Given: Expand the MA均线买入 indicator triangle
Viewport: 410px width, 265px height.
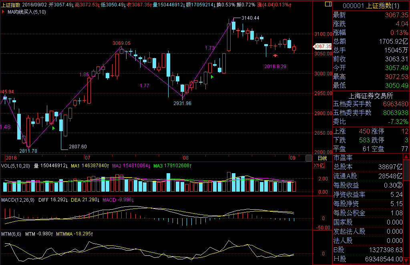Looking at the screenshot, I should (3, 12).
